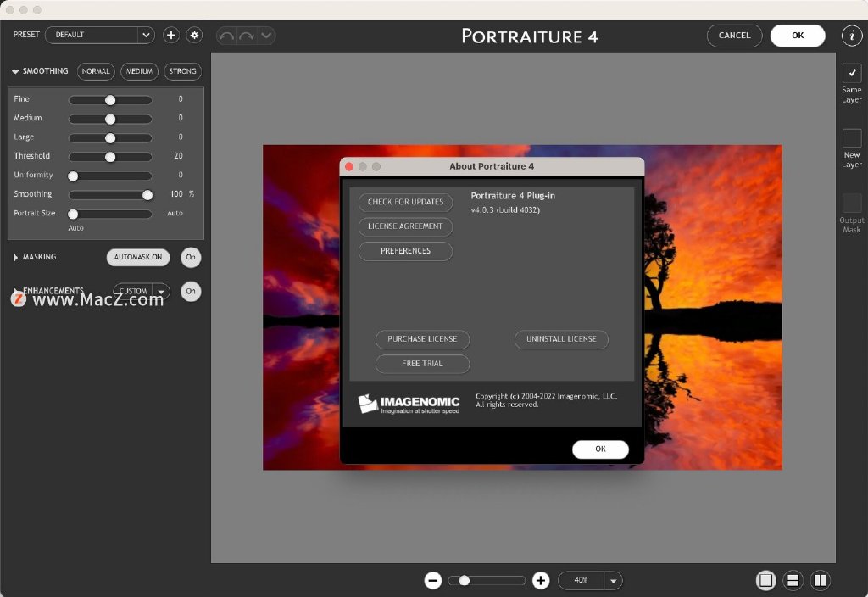The width and height of the screenshot is (868, 597).
Task: Start the Free Trial
Action: (422, 364)
